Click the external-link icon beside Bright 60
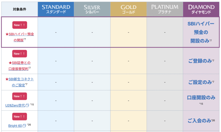The width and height of the screenshot is (221, 132). 24,126
